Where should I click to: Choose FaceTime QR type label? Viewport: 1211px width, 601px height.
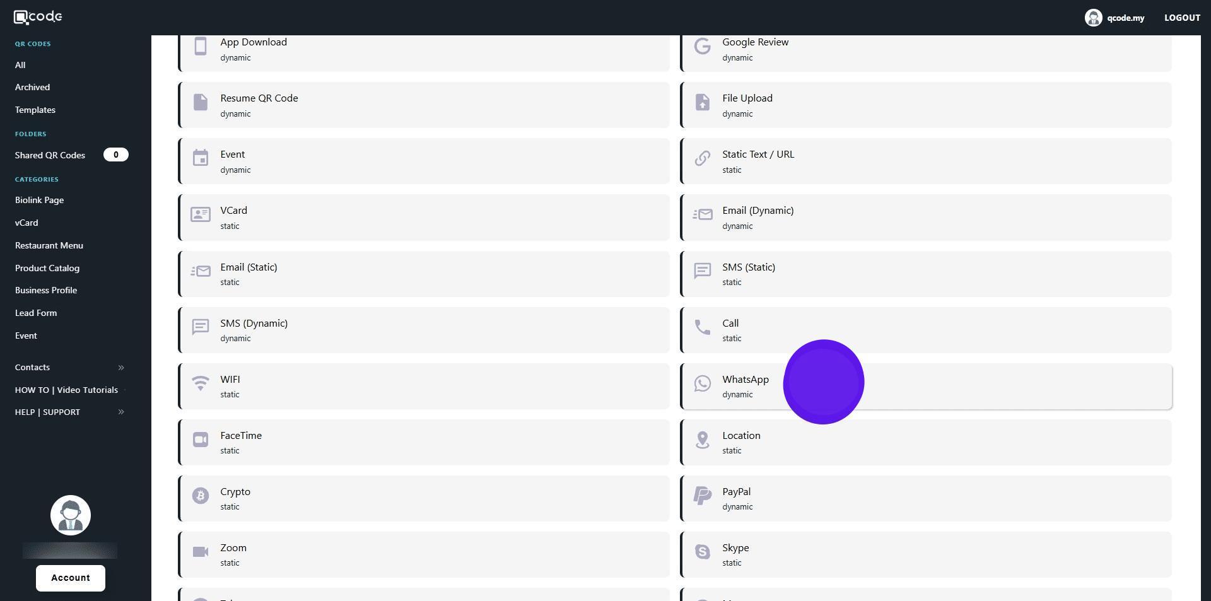pyautogui.click(x=241, y=436)
